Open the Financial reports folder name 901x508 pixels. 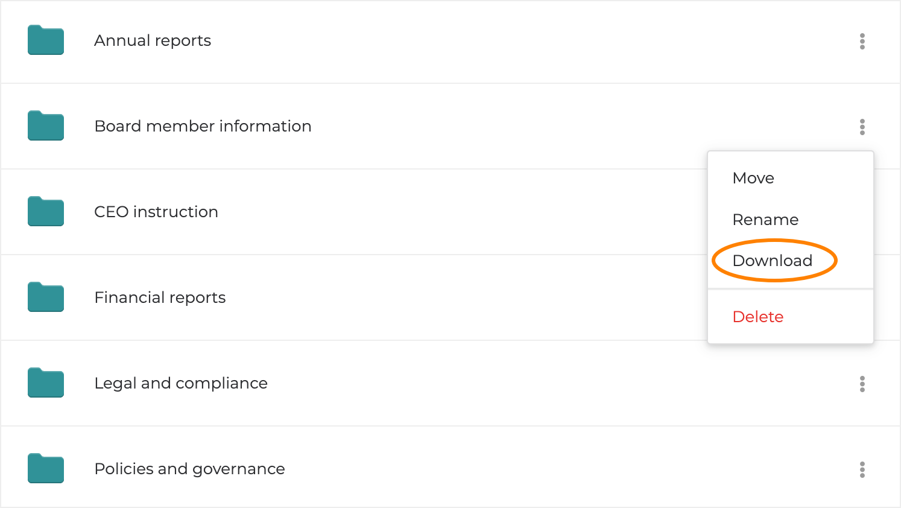(x=160, y=297)
